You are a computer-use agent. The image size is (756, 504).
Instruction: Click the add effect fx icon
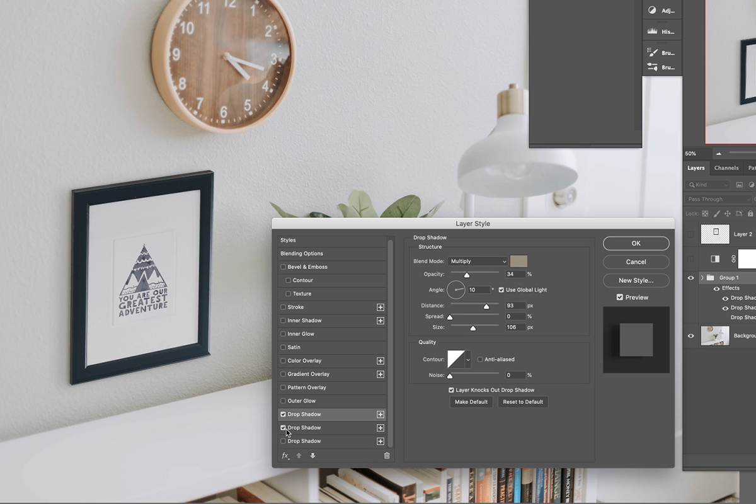[x=285, y=455]
